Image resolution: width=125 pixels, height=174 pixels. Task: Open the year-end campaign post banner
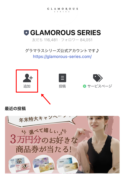(x=62, y=145)
